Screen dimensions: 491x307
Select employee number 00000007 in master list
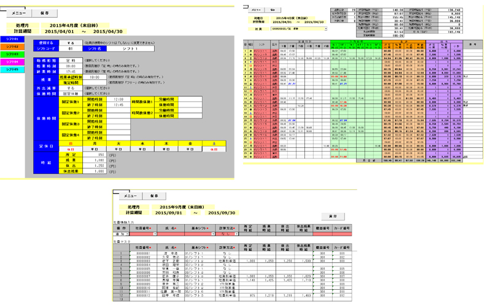(143, 276)
